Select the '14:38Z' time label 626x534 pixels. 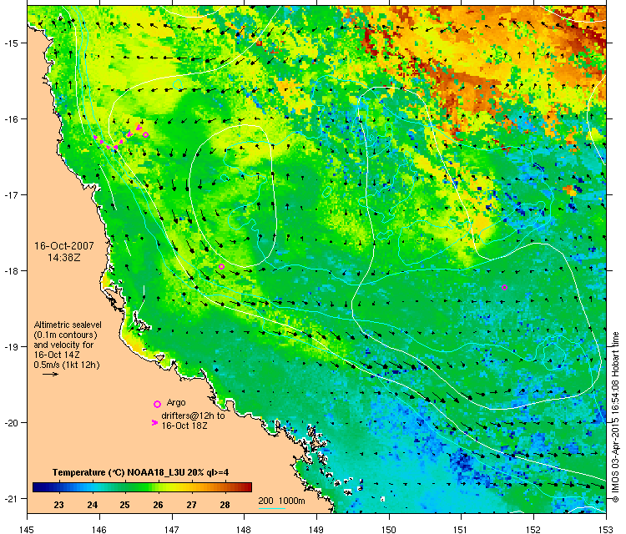(64, 258)
